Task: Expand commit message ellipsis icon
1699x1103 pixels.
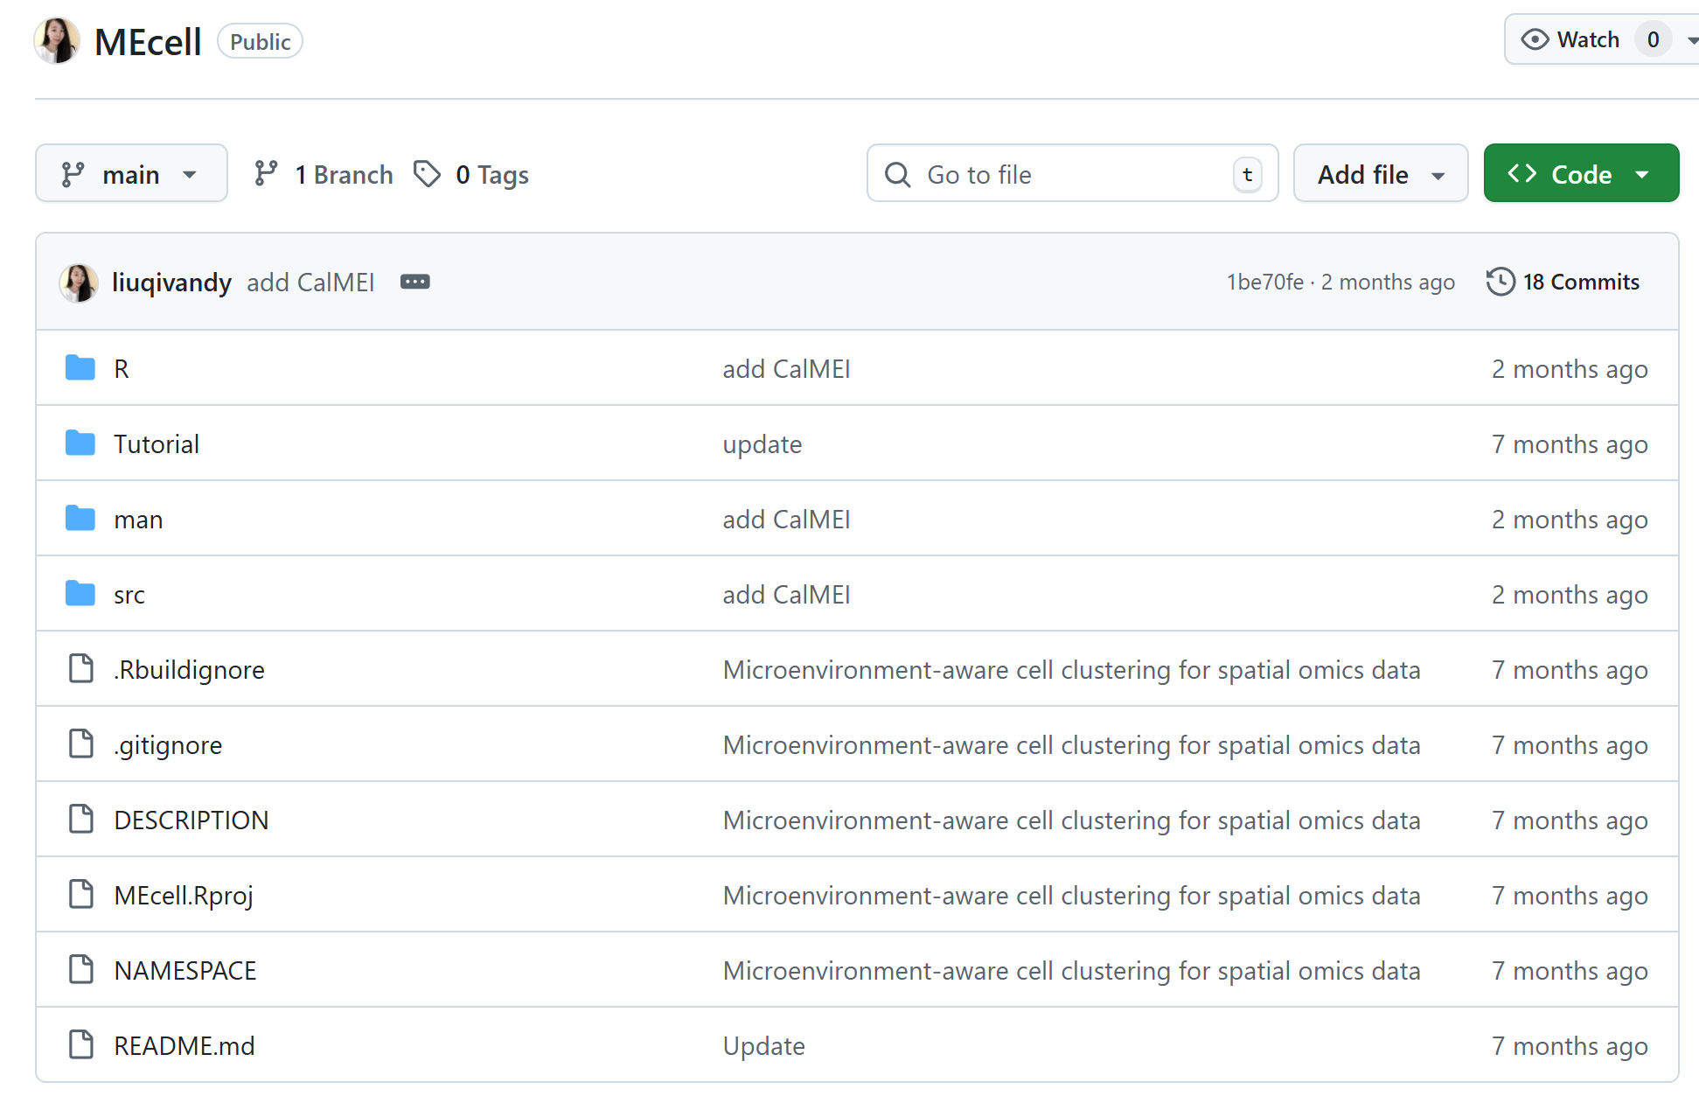Action: coord(414,282)
